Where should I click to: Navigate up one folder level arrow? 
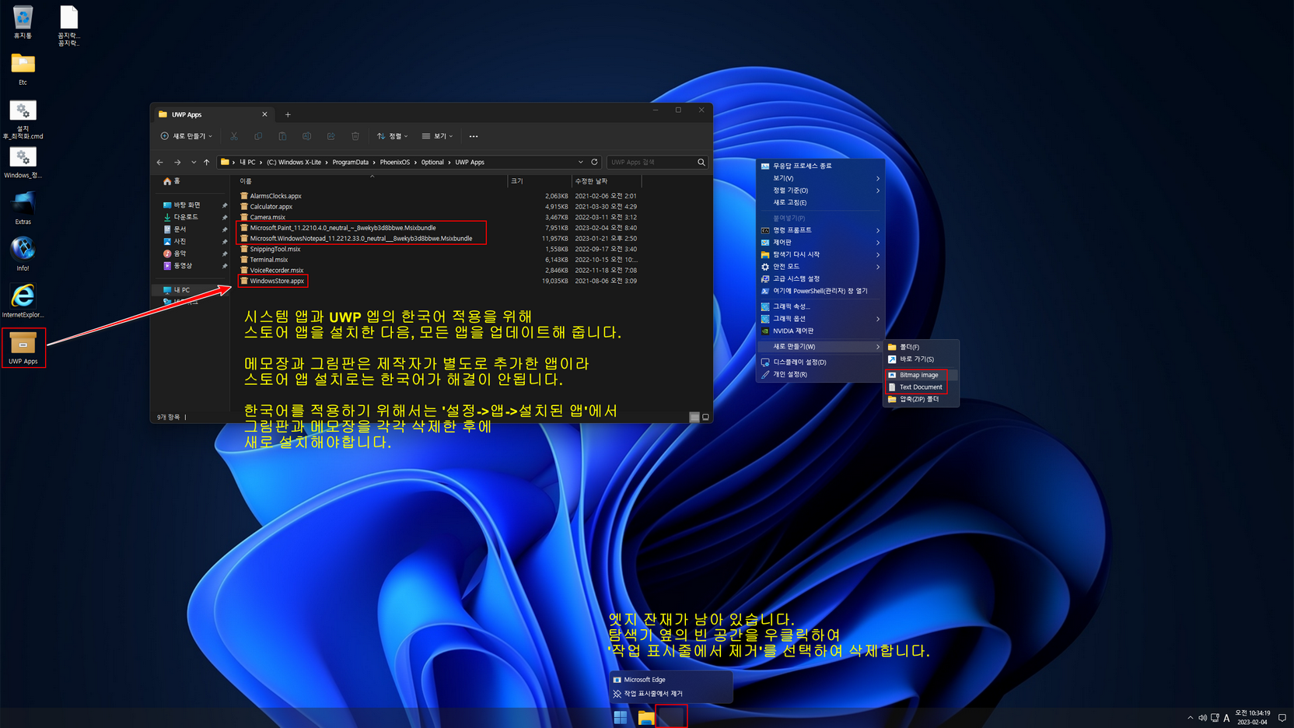coord(207,163)
